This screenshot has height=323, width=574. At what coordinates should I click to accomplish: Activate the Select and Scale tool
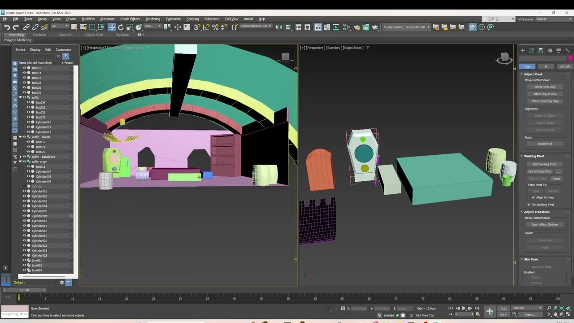(130, 27)
